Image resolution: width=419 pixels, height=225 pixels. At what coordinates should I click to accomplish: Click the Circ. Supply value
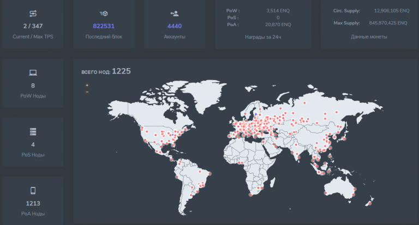[390, 10]
